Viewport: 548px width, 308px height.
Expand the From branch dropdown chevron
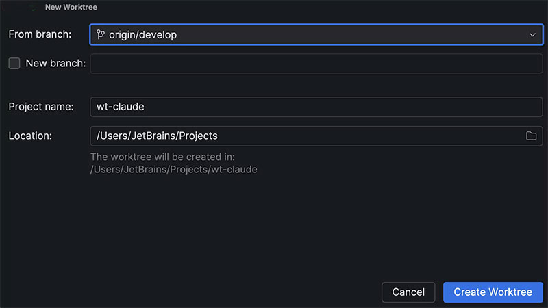point(532,35)
